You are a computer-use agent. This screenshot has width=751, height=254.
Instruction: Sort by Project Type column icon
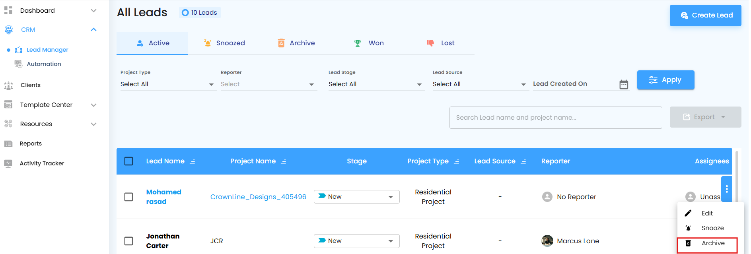(457, 161)
